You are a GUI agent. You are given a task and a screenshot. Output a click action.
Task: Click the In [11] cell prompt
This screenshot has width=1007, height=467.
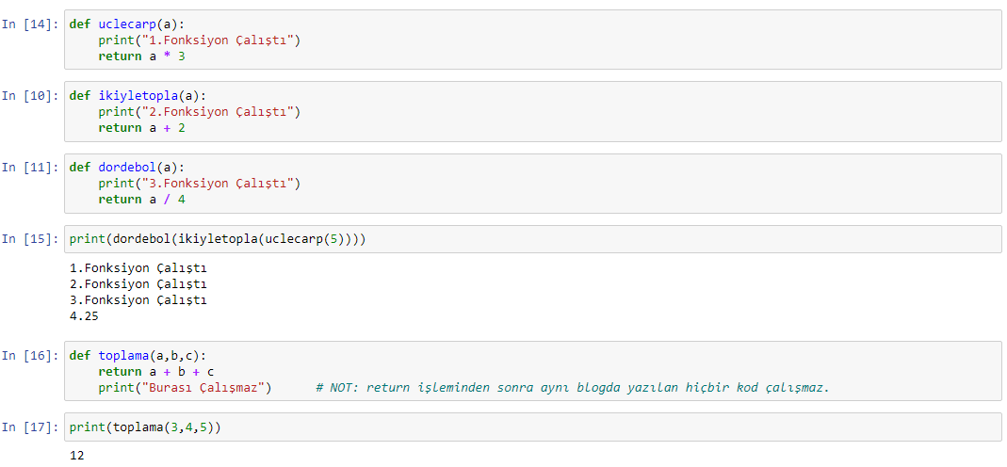[30, 168]
